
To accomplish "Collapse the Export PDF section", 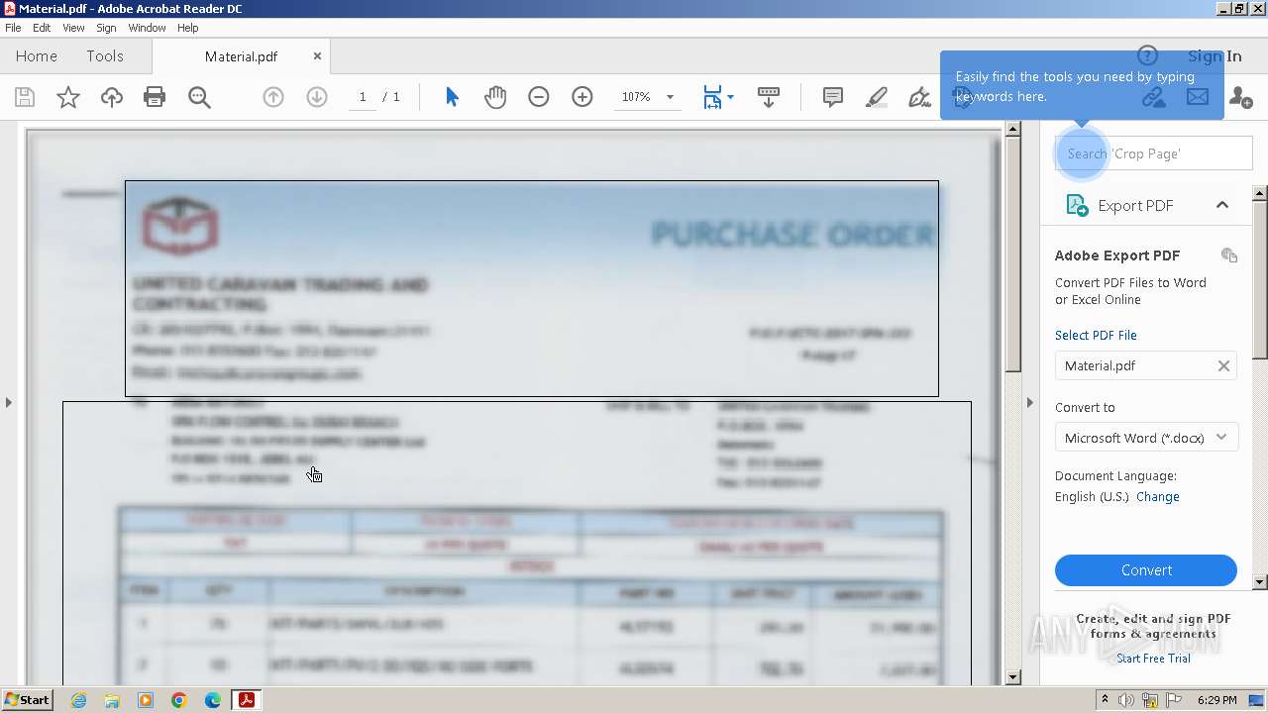I will click(x=1222, y=205).
